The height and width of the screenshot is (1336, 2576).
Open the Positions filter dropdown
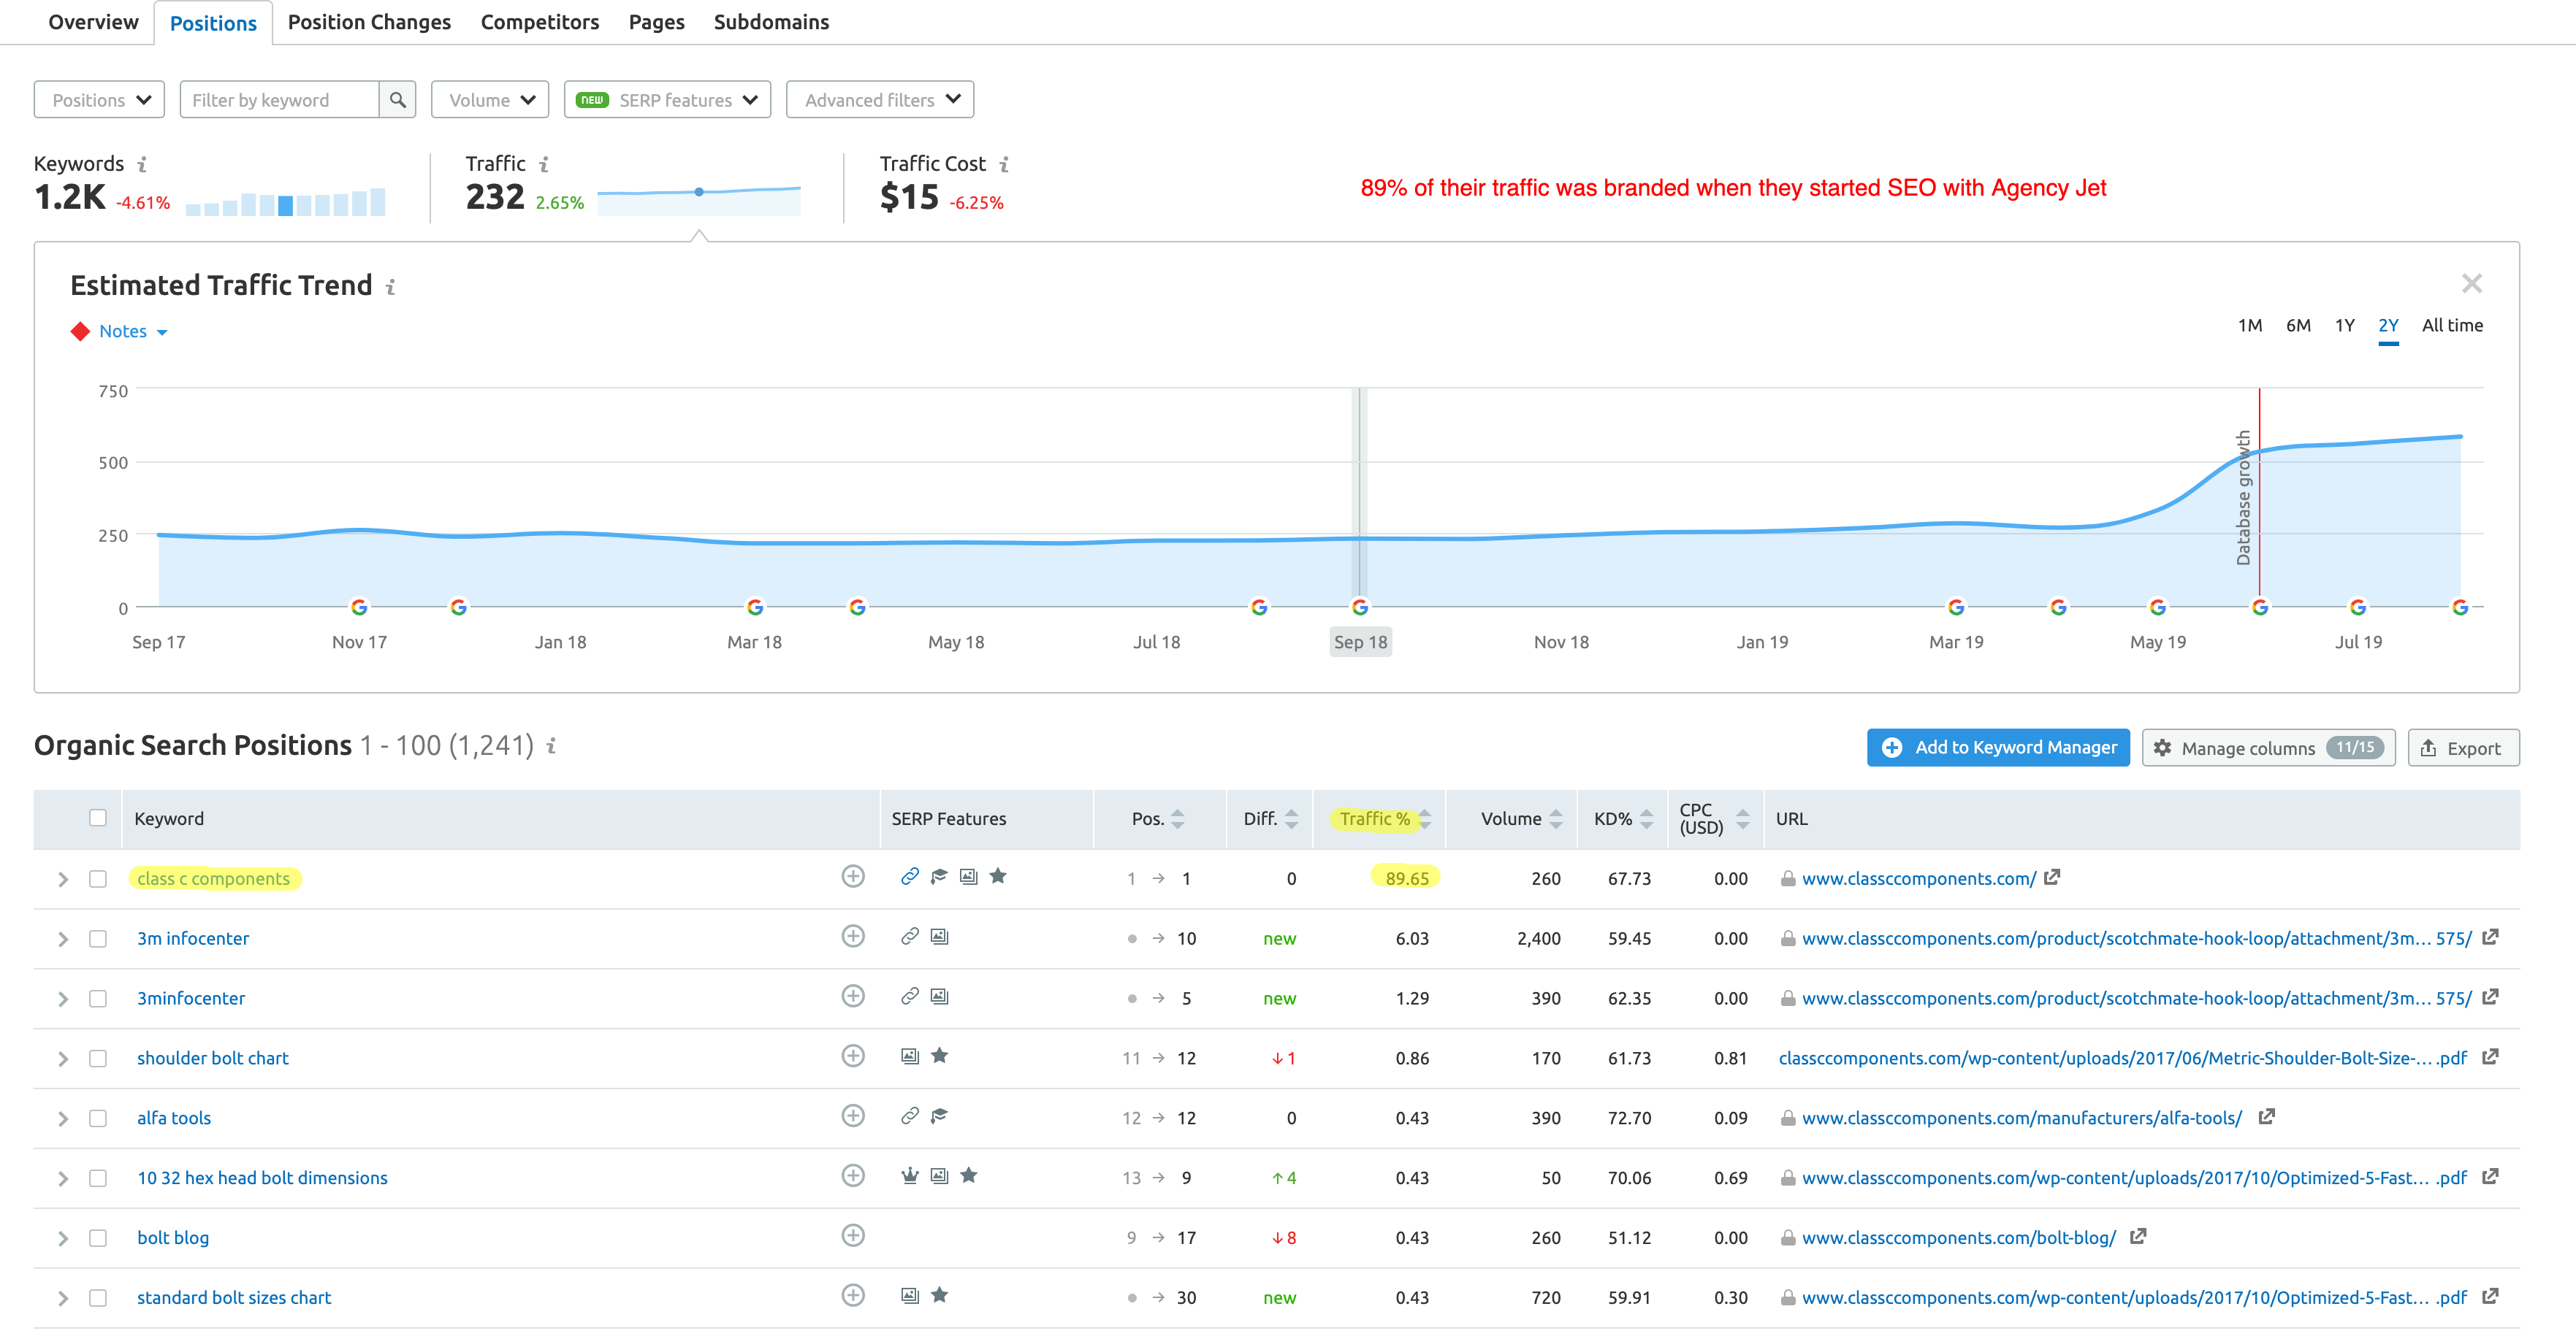99,100
